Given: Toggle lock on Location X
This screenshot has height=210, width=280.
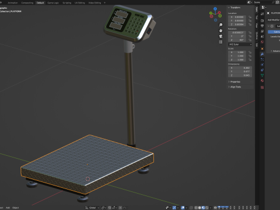Looking at the screenshot, I should 250,17.
